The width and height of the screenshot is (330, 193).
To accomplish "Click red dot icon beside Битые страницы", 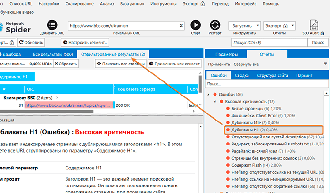I will 228,108.
